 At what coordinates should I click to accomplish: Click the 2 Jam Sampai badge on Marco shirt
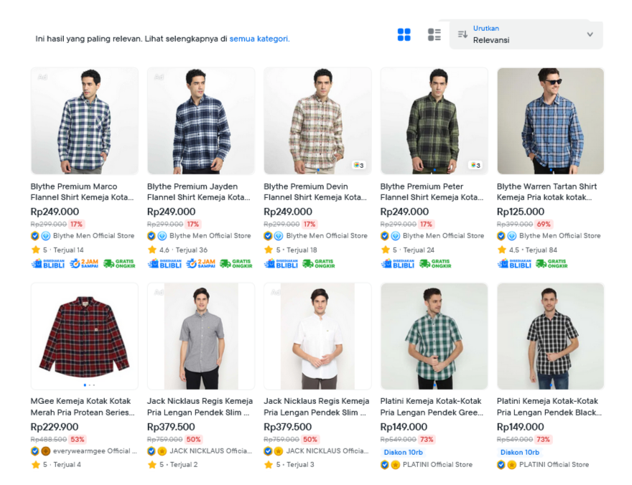coord(84,263)
